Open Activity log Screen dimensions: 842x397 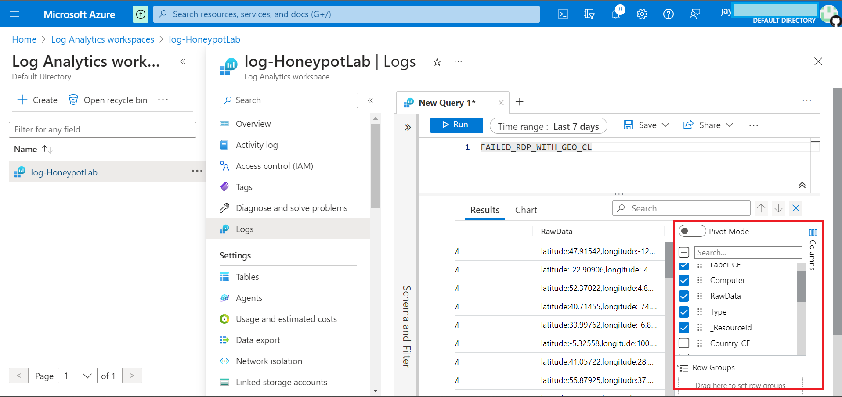(x=257, y=145)
